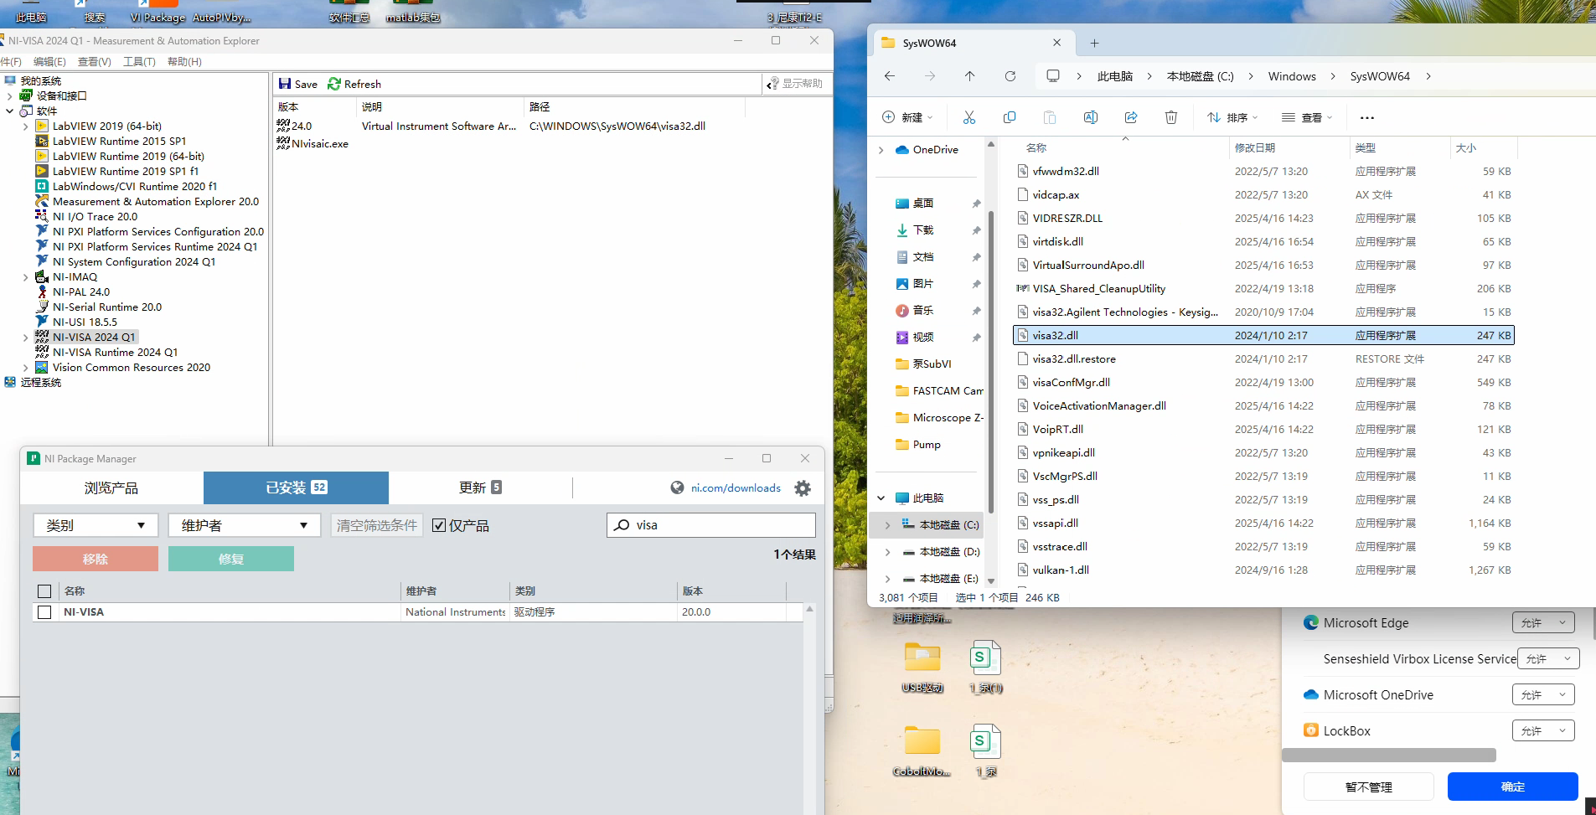Click the up-folder arrow in File Explorer
1596x815 pixels.
(970, 76)
